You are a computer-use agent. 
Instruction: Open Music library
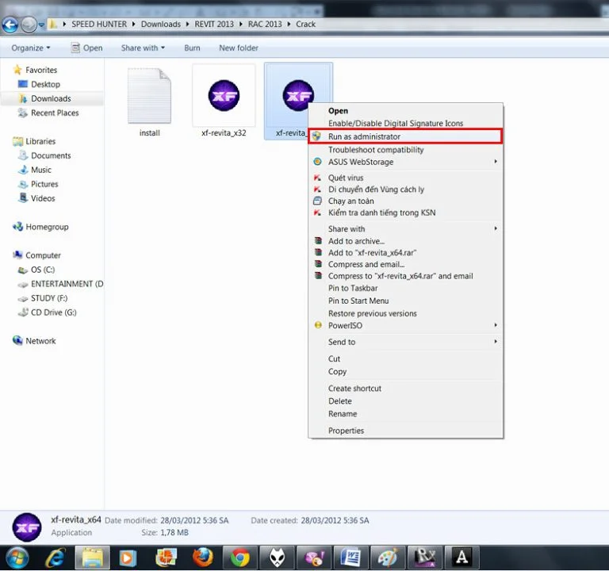35,171
